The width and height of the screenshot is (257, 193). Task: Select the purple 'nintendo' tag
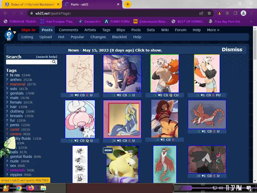point(18,170)
